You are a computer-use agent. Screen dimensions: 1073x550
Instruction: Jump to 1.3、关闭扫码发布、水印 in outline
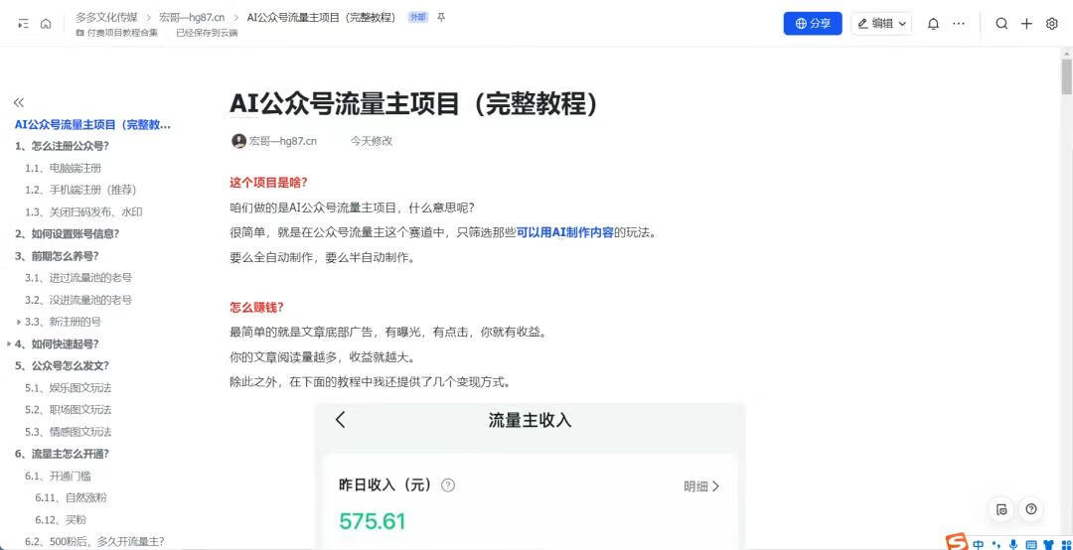[83, 212]
